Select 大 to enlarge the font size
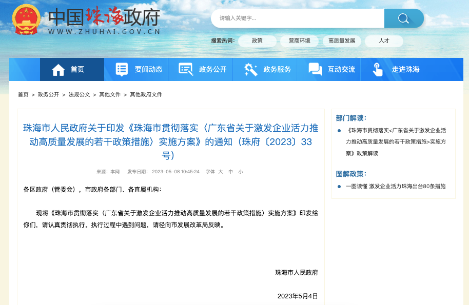Viewport: 469px width, 305px height. point(220,172)
